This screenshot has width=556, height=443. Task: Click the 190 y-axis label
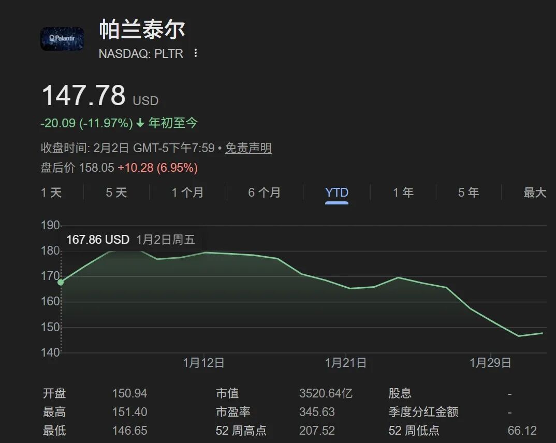50,225
